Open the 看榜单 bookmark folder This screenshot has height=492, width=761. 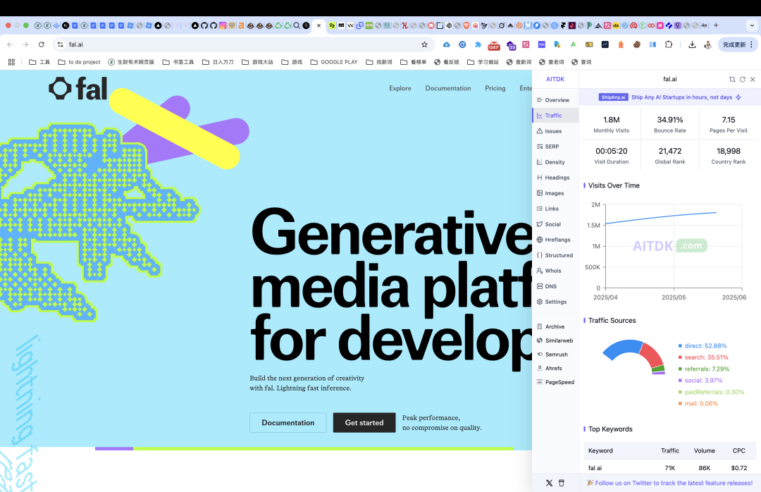[x=413, y=62]
